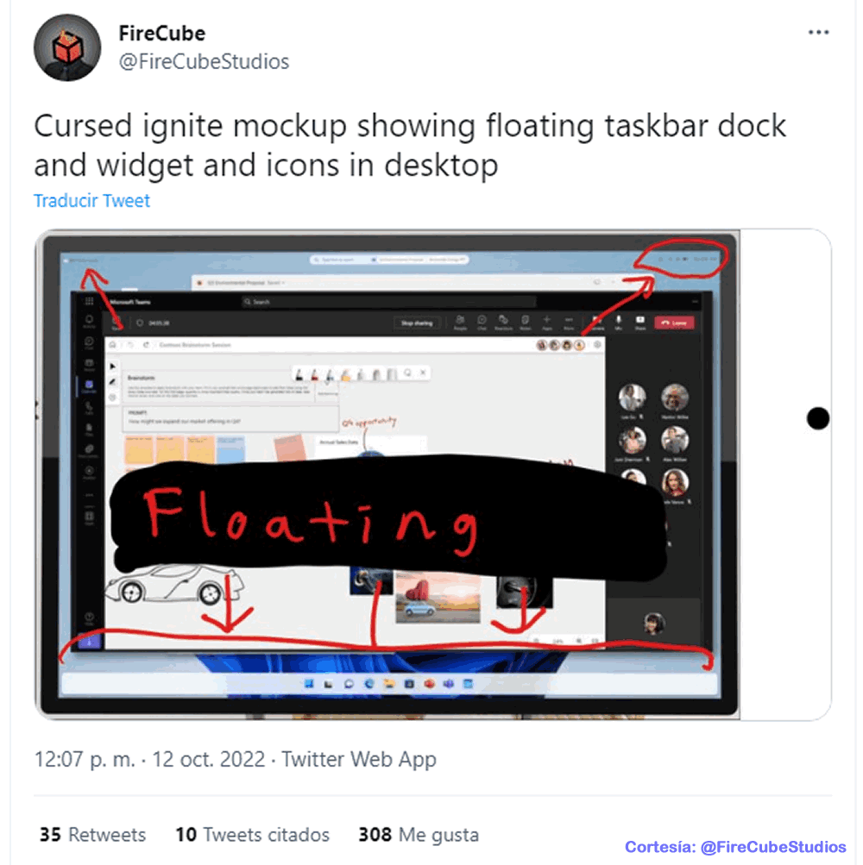863x865 pixels.
Task: Toggle the Mic icon in meeting toolbar
Action: click(x=619, y=323)
